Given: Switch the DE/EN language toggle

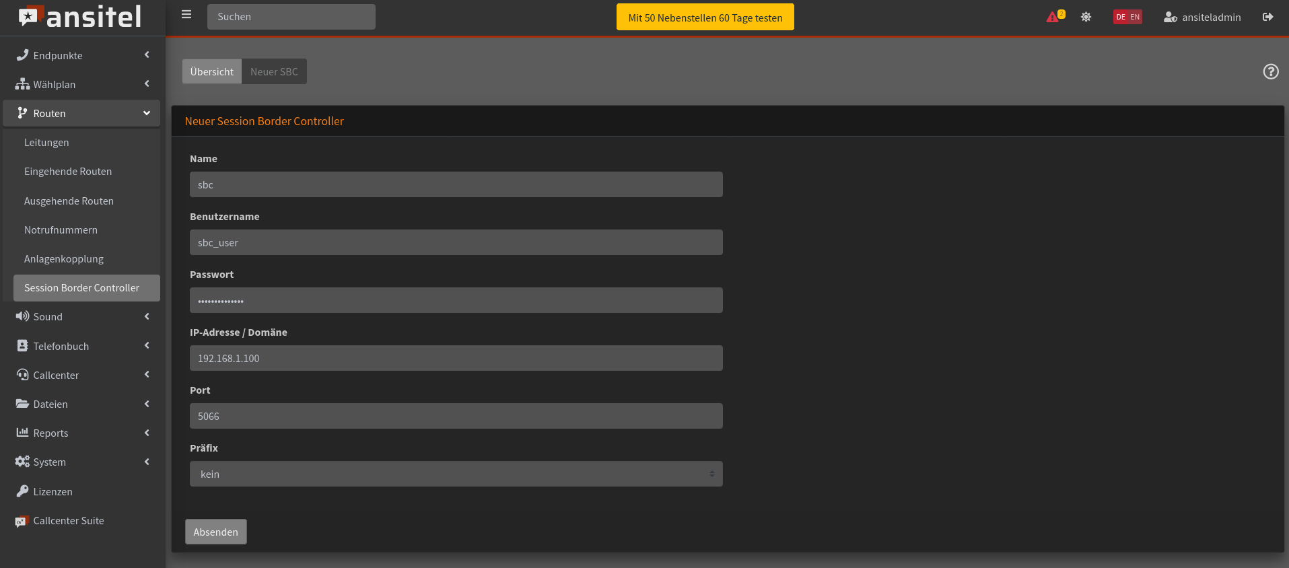Looking at the screenshot, I should pos(1127,17).
